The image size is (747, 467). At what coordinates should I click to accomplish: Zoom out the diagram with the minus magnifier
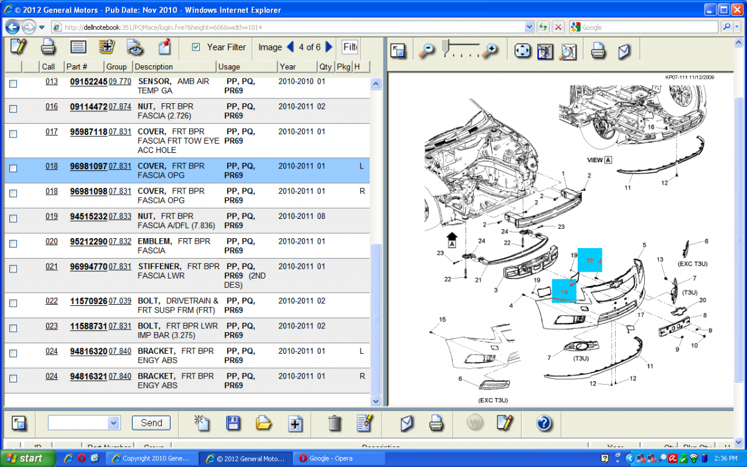click(426, 51)
